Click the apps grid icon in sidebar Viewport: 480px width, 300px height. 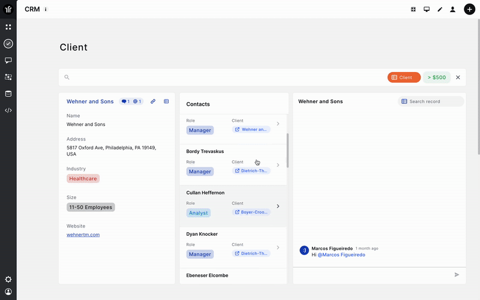coord(8,27)
